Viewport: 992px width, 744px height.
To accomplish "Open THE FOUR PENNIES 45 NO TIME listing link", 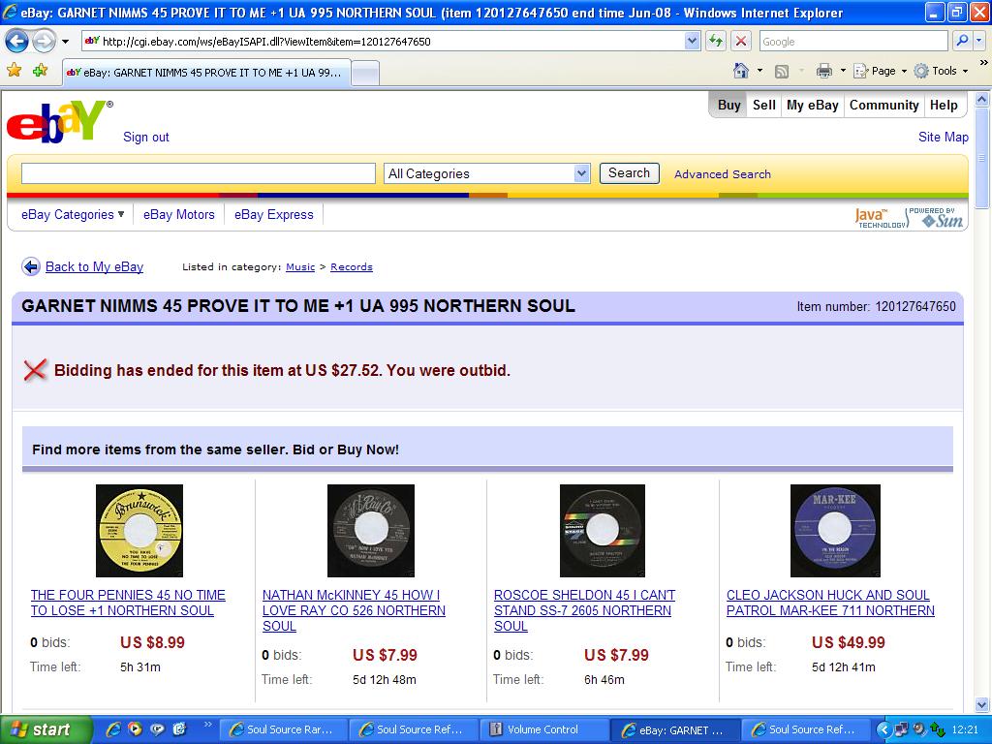I will point(128,603).
